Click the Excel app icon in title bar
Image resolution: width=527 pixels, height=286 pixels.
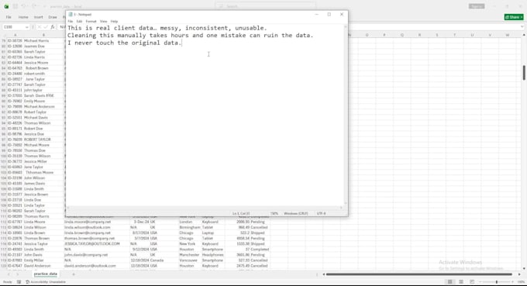[x=6, y=6]
